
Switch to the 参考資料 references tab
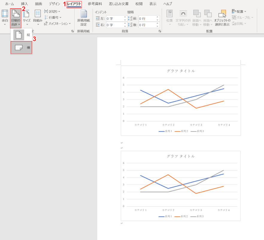click(x=95, y=4)
